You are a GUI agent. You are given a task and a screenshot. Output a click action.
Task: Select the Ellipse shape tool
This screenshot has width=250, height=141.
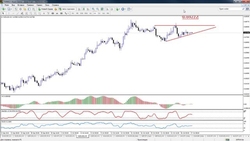coord(53,13)
